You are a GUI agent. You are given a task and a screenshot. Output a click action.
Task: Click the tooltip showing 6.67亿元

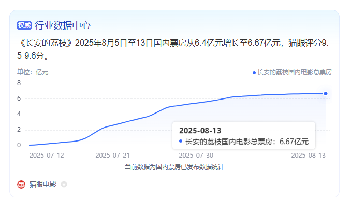[x=244, y=136]
